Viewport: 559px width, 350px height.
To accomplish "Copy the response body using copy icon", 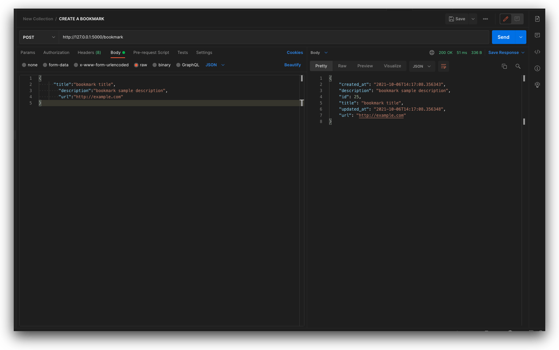I will point(504,66).
